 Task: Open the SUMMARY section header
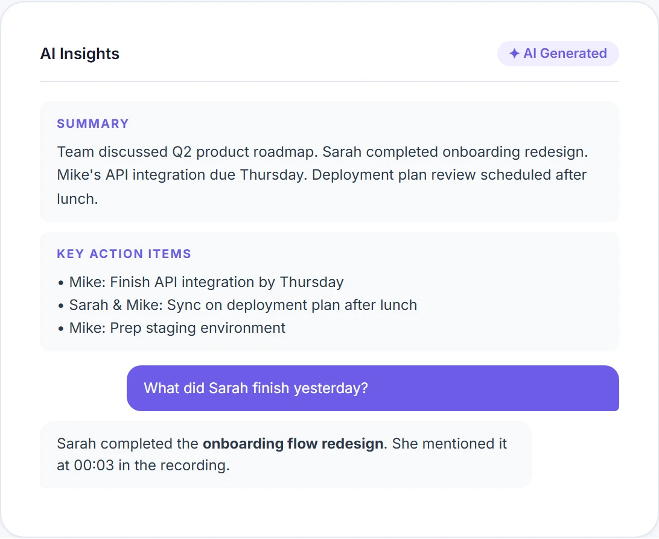pos(92,124)
